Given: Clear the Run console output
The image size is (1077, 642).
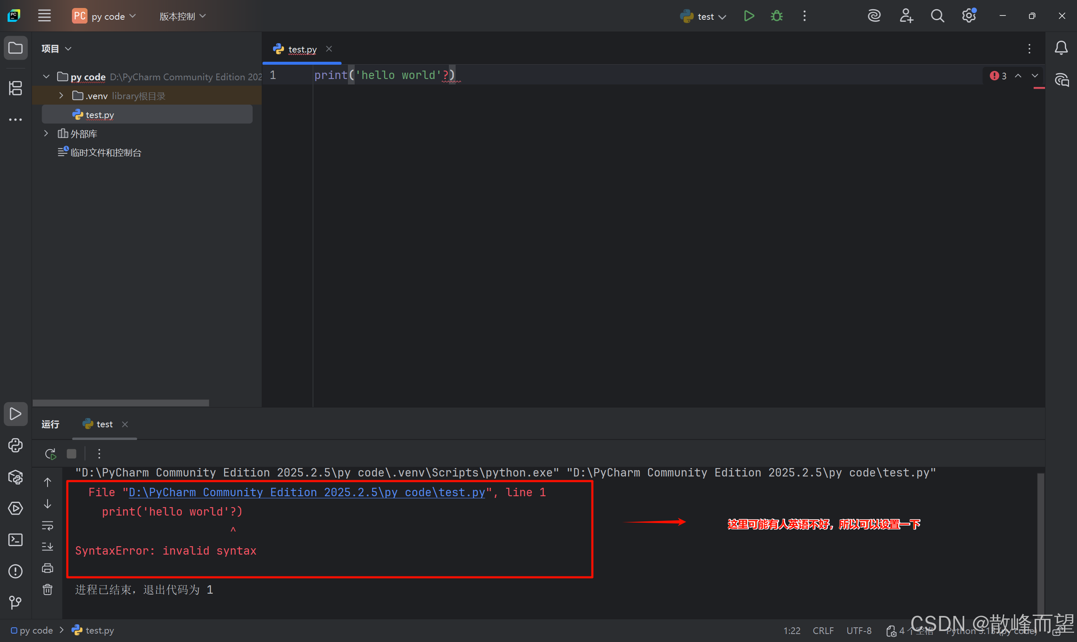Looking at the screenshot, I should point(48,589).
